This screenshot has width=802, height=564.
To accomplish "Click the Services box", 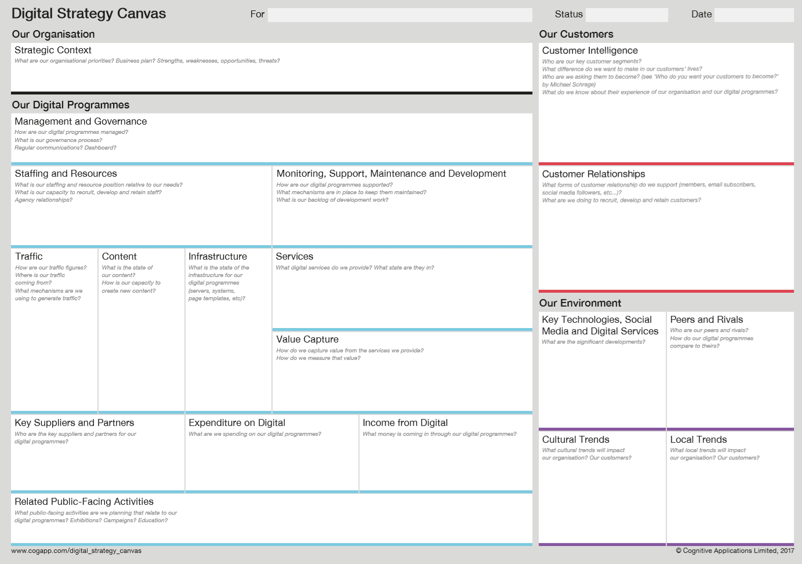I will pyautogui.click(x=402, y=289).
